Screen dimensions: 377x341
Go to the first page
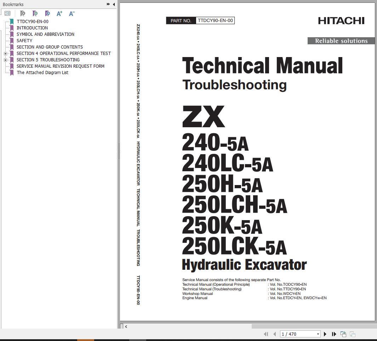tap(266, 334)
